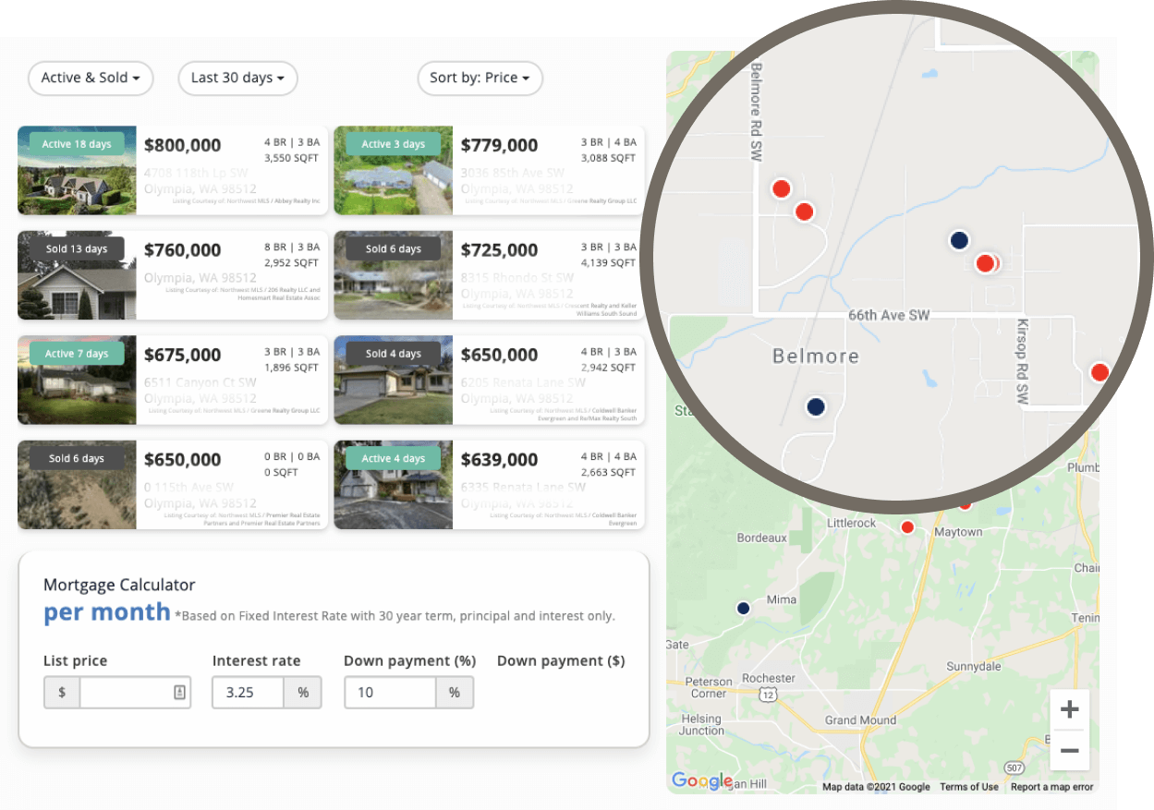Screen dimensions: 1154x810
Task: Click Report a map error link
Action: pyautogui.click(x=1051, y=787)
